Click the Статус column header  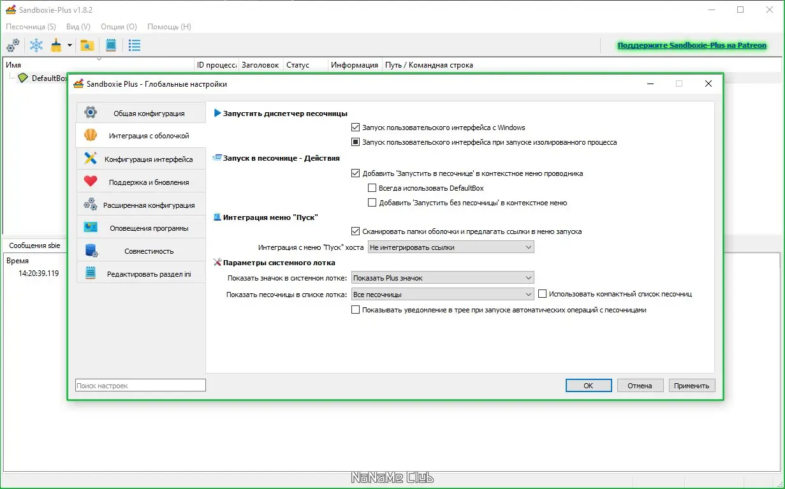click(x=306, y=65)
